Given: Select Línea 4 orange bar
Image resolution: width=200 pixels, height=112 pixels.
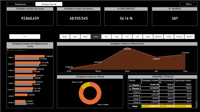Looking at the screenshot, I should pos(21,95).
